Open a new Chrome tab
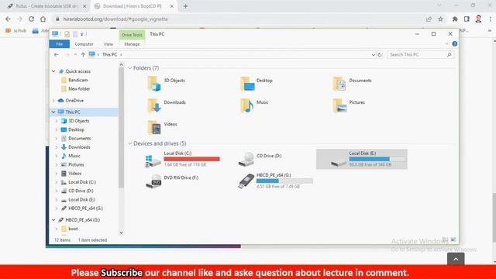 click(186, 6)
